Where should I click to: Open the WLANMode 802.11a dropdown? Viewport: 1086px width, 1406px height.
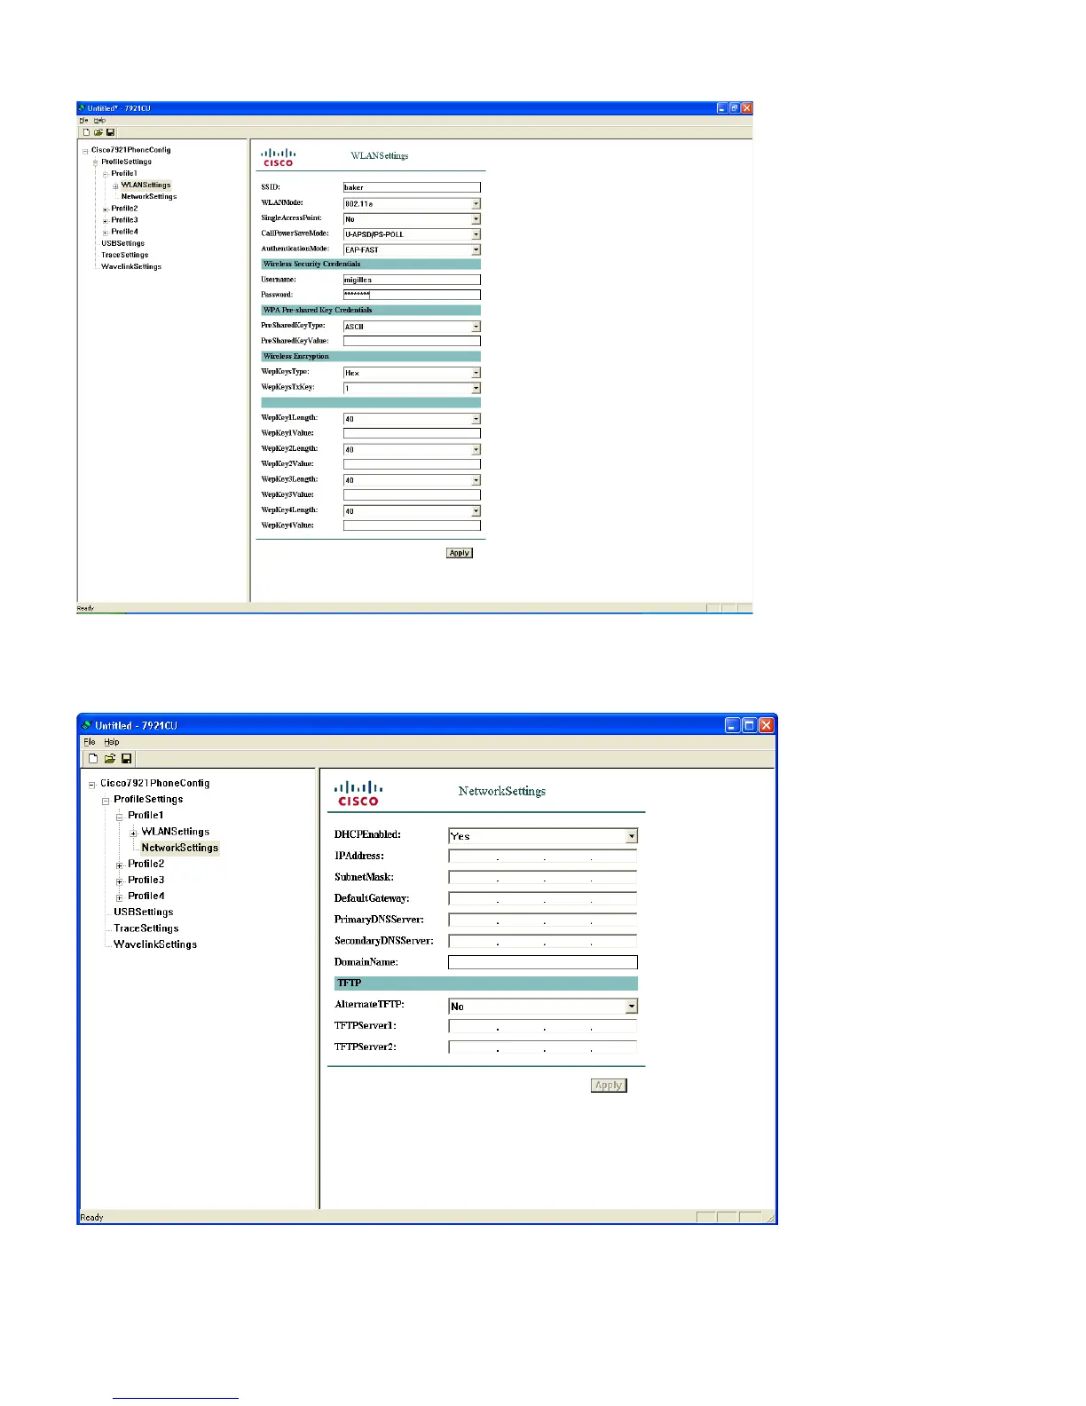pyautogui.click(x=476, y=203)
